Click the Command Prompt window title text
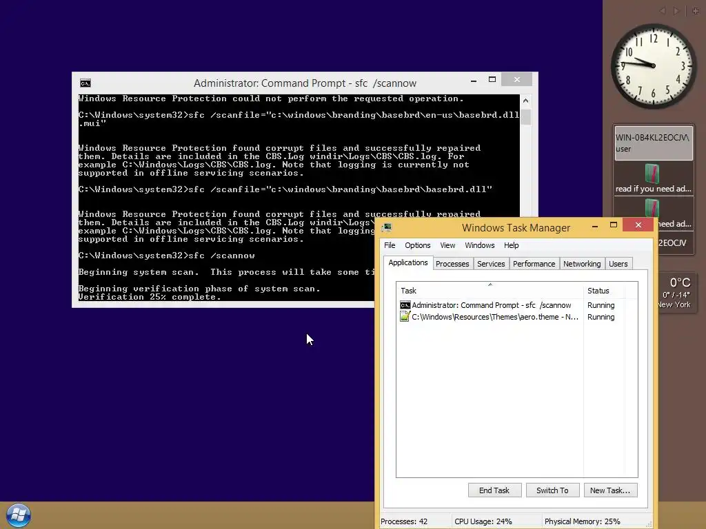 pos(305,83)
